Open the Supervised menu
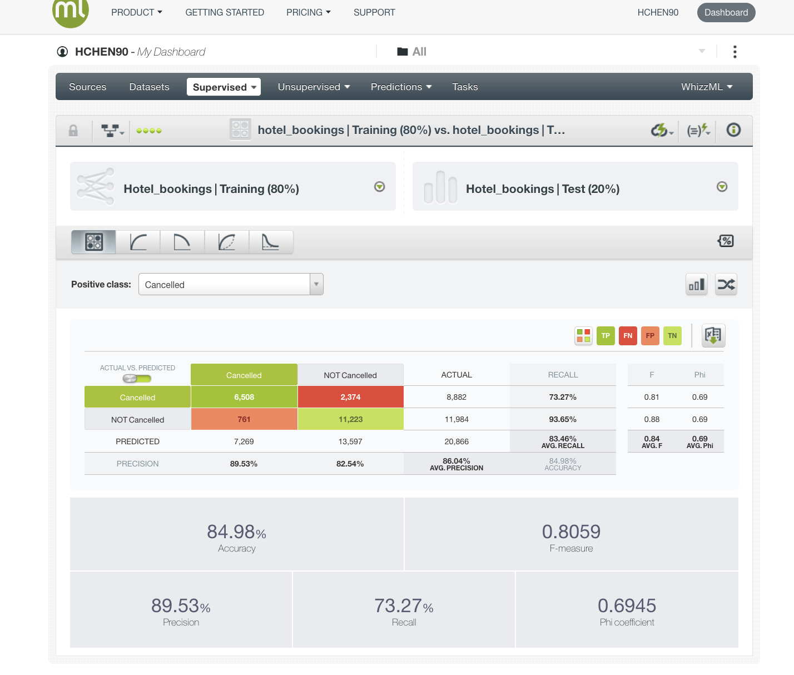 click(x=224, y=87)
